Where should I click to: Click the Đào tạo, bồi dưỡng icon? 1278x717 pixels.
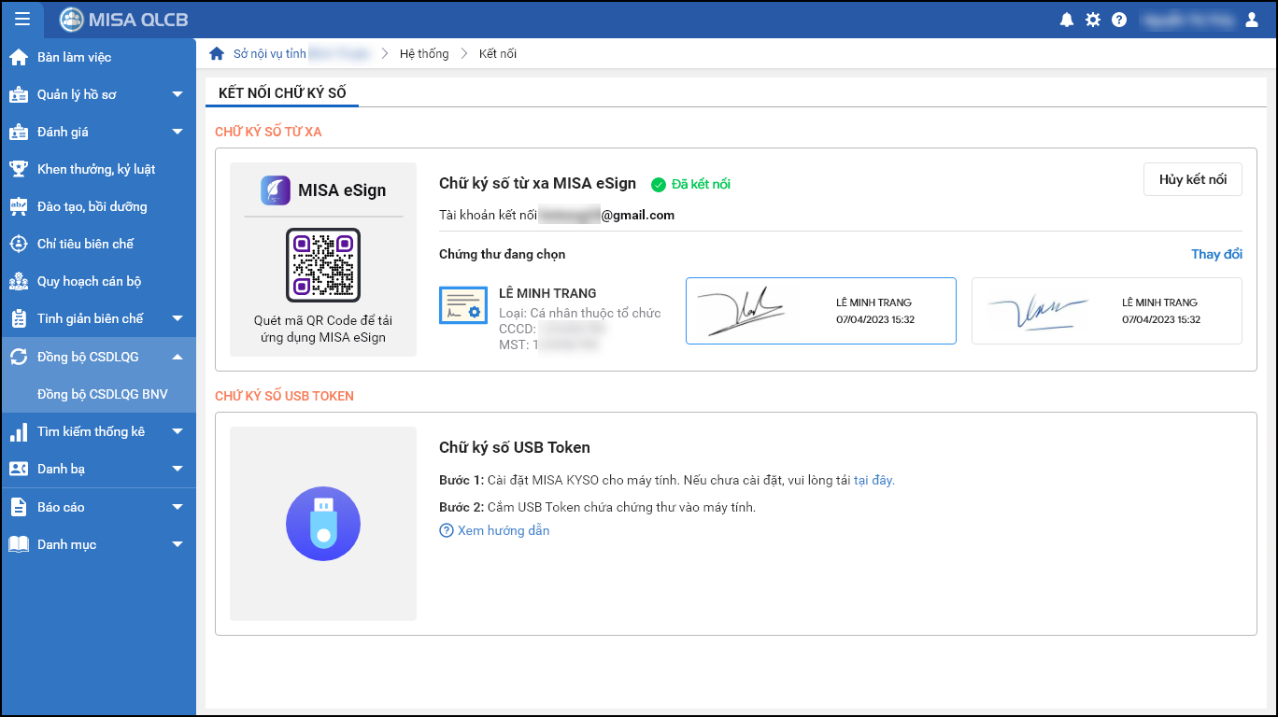[19, 206]
